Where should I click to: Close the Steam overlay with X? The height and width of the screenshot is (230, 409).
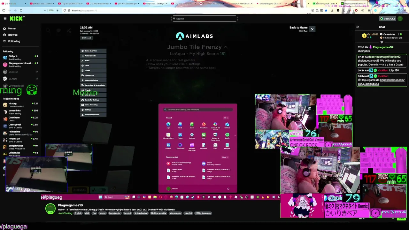(312, 29)
